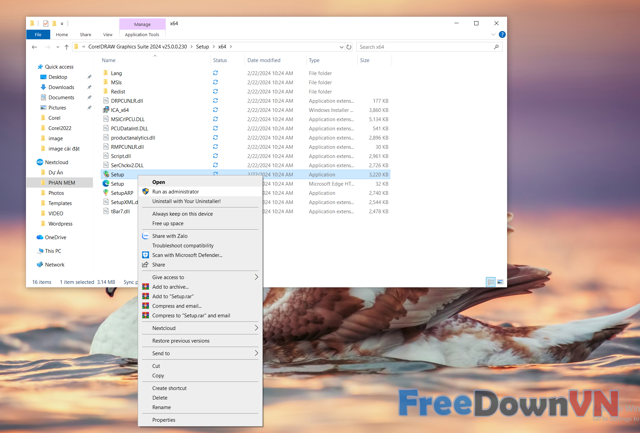Viewport: 640px width, 433px height.
Task: Open the address bar history dropdown
Action: (341, 47)
